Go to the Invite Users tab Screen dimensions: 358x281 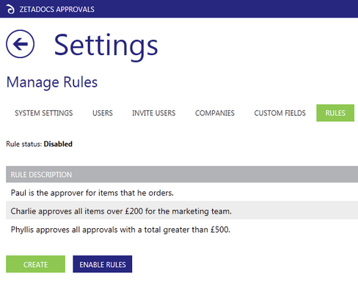tap(154, 113)
